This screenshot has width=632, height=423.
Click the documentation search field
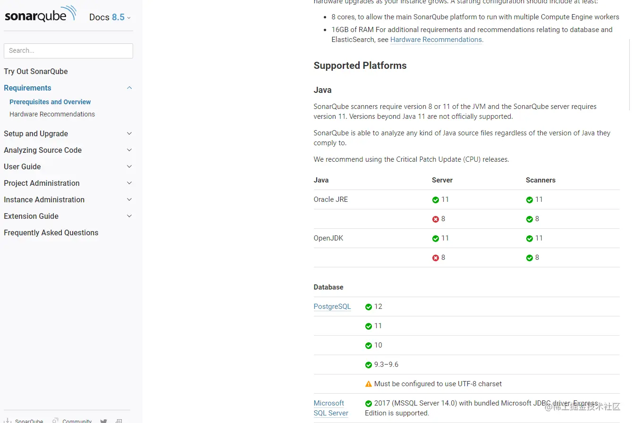[x=68, y=51]
